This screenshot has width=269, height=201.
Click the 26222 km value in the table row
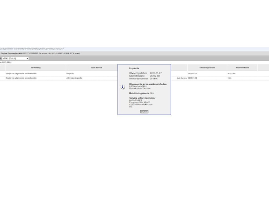(x=231, y=74)
